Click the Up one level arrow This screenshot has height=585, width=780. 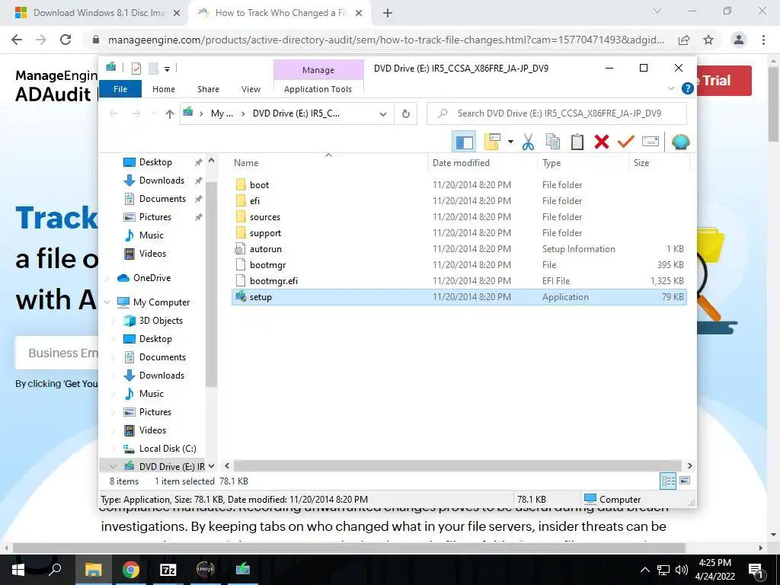[170, 114]
